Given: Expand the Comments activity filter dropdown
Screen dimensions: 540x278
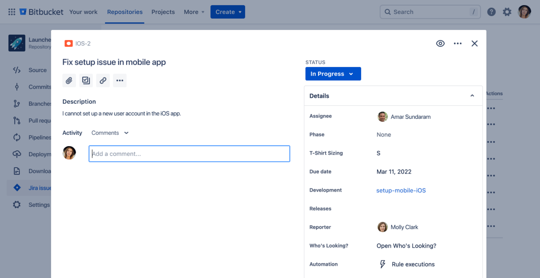Looking at the screenshot, I should (110, 133).
